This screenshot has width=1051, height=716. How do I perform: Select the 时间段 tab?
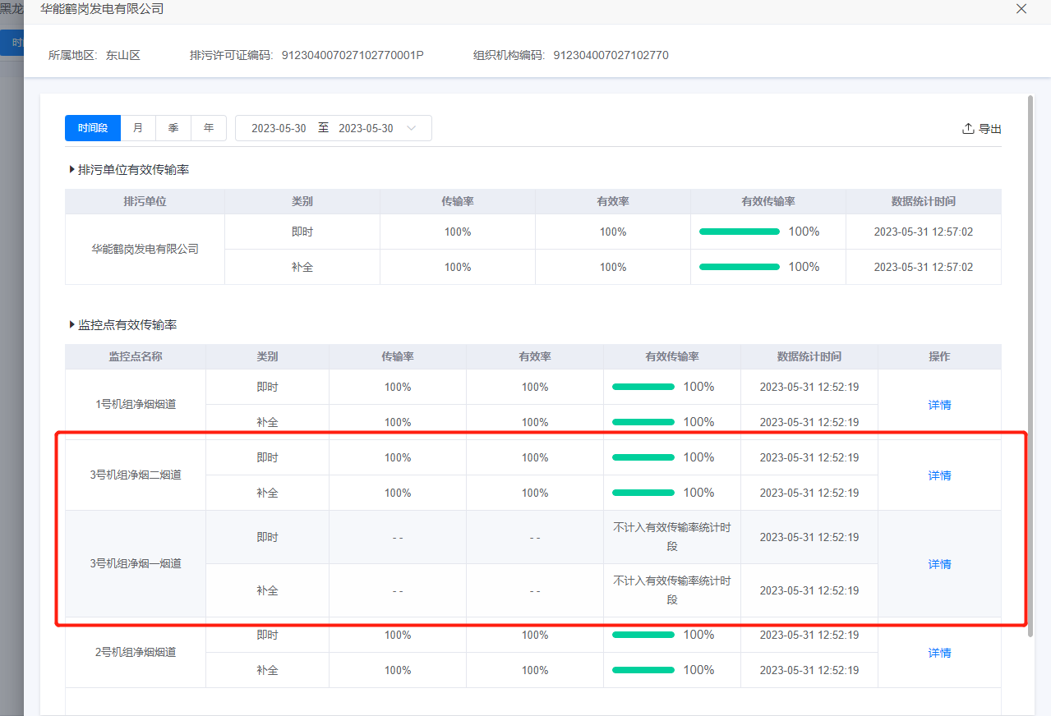tap(93, 128)
